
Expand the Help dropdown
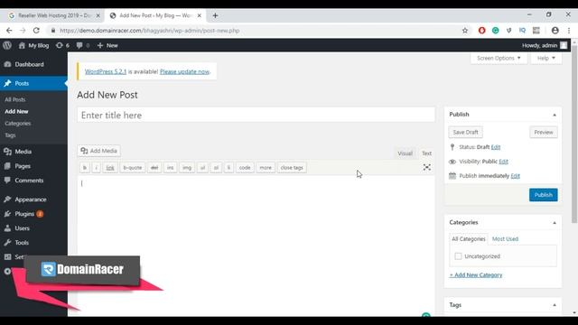pyautogui.click(x=545, y=58)
